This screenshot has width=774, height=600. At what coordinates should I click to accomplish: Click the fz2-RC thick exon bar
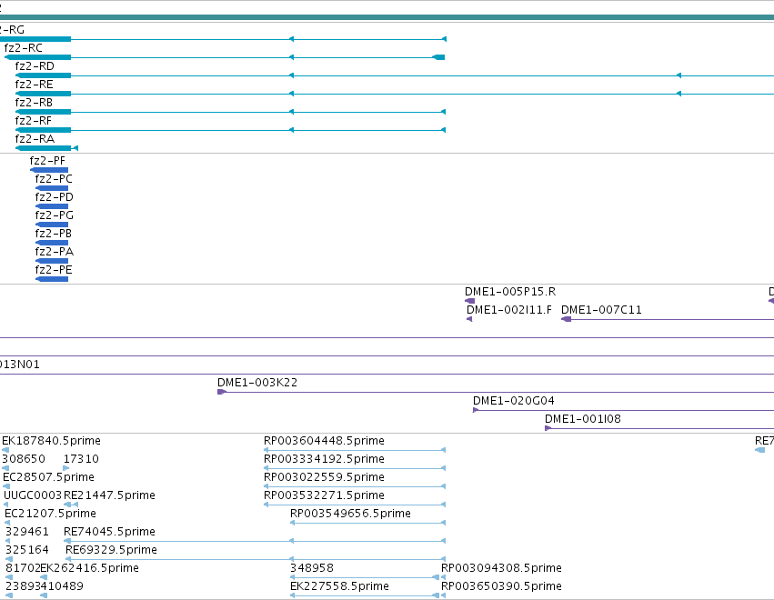[38, 58]
